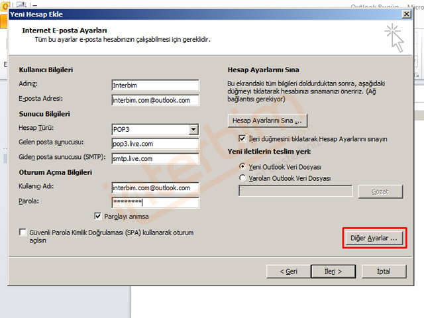Uncheck the Parolayı anımsa checkbox
The height and width of the screenshot is (318, 424).
coord(99,217)
